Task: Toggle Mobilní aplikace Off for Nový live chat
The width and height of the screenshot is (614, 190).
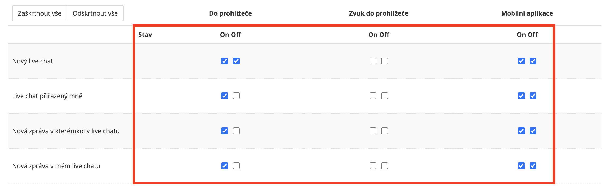Action: click(533, 61)
